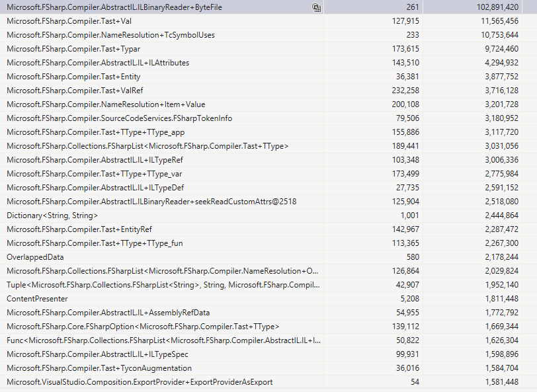Click the count value 155,886
Image resolution: width=537 pixels, height=392 pixels.
pos(405,132)
